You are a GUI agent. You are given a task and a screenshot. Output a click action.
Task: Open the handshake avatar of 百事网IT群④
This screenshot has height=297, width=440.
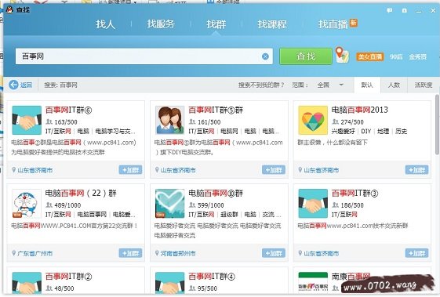(x=169, y=283)
